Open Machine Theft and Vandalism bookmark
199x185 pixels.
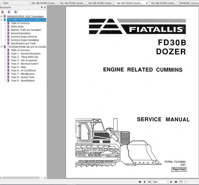(x=26, y=30)
